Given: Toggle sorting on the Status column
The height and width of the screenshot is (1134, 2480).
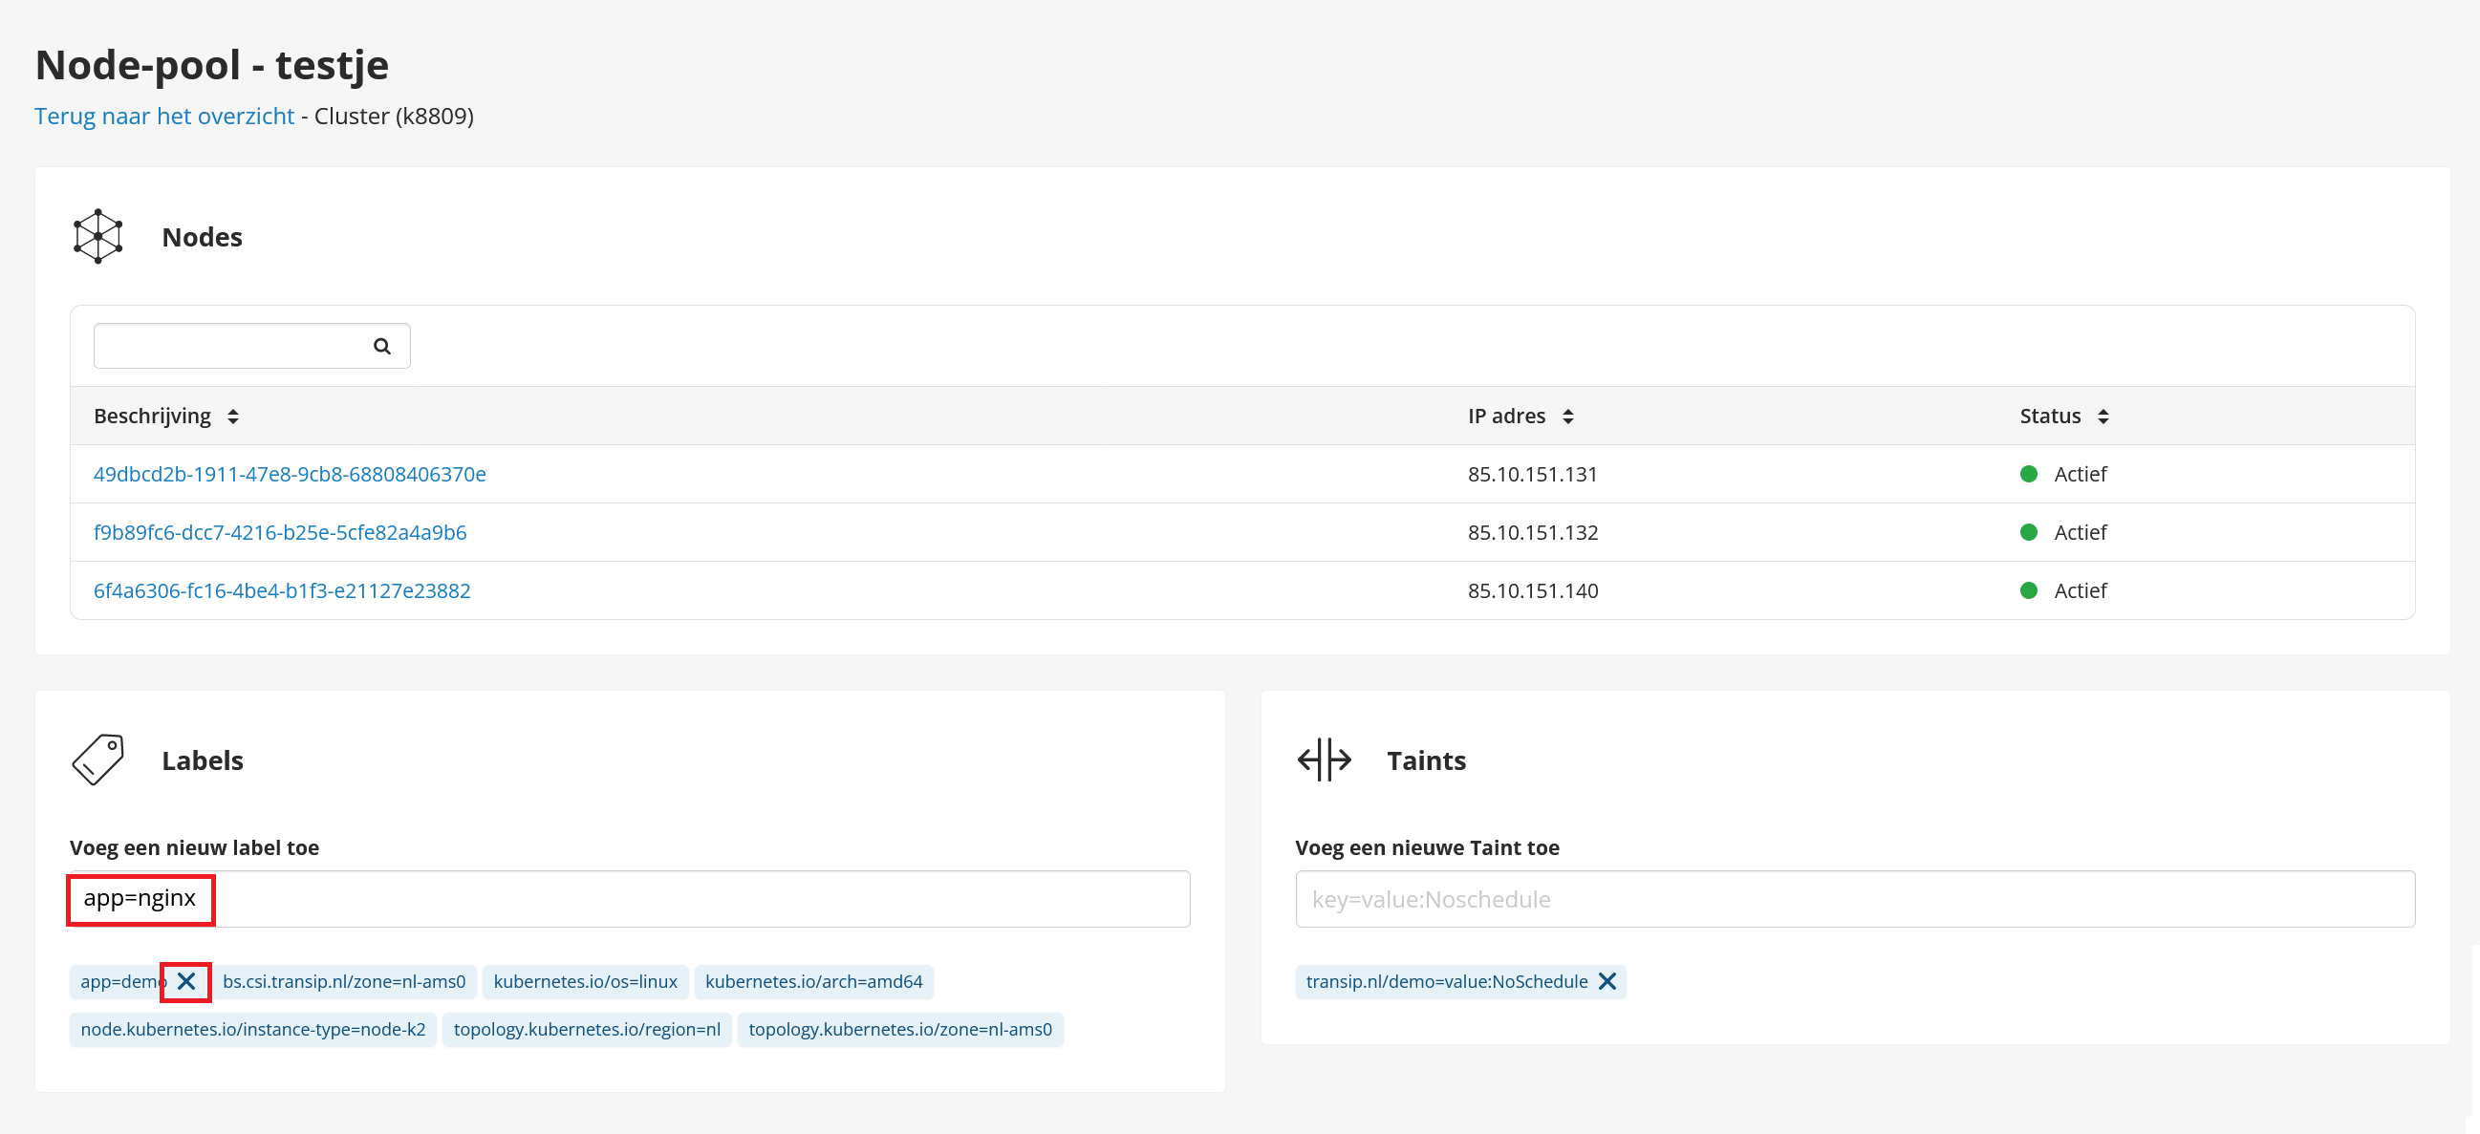Looking at the screenshot, I should 2105,416.
